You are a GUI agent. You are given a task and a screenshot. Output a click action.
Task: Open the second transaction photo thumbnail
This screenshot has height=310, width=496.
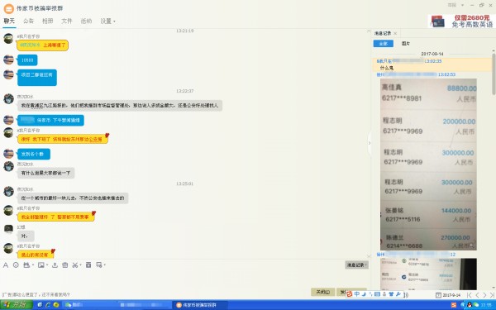pos(428,274)
